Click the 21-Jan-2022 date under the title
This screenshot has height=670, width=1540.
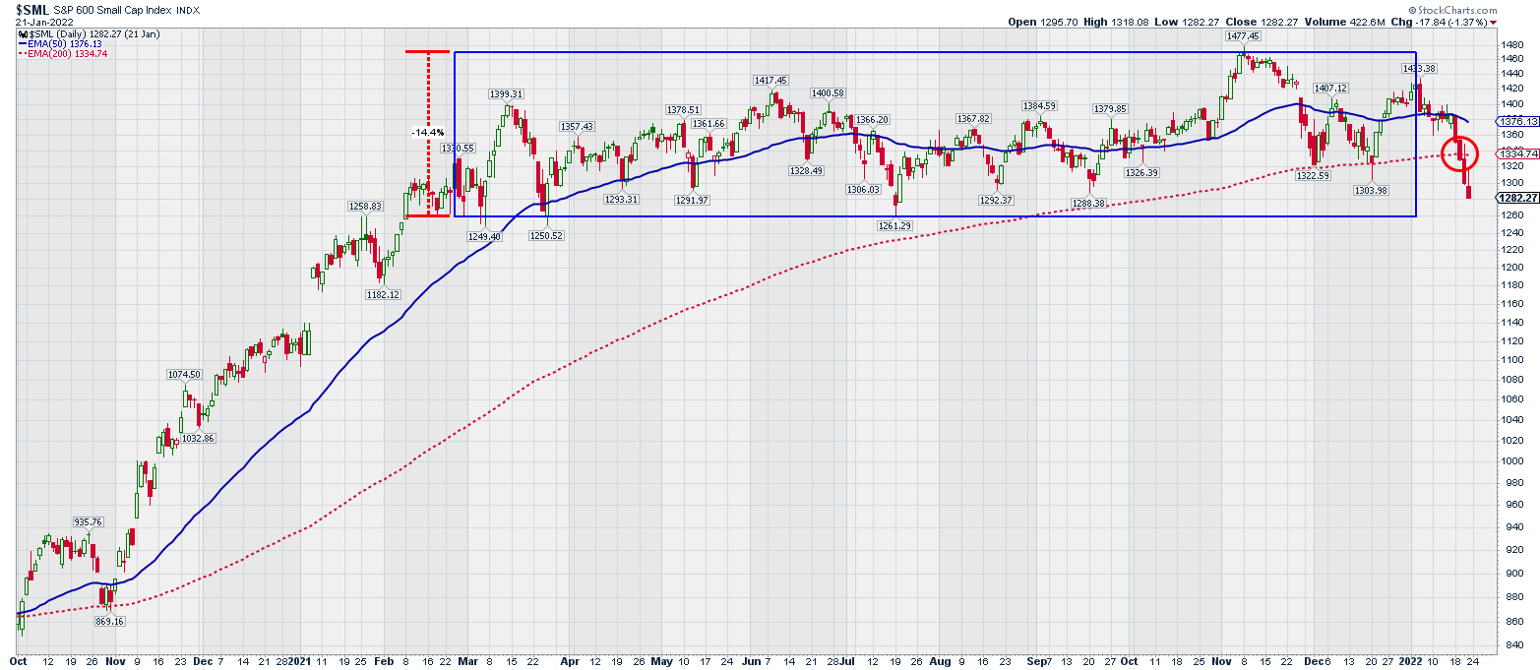(x=42, y=21)
